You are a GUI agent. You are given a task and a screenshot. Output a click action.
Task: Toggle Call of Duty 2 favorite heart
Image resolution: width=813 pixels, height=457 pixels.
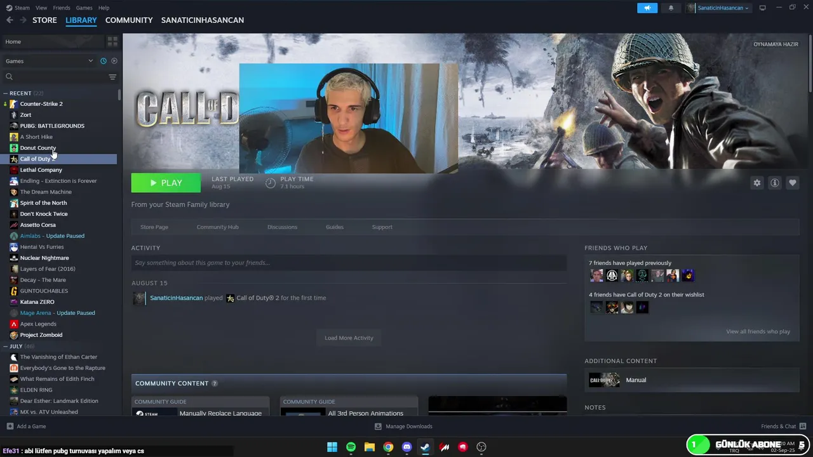(792, 183)
